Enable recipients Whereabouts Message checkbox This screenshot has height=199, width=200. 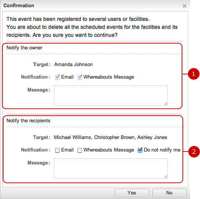point(80,150)
